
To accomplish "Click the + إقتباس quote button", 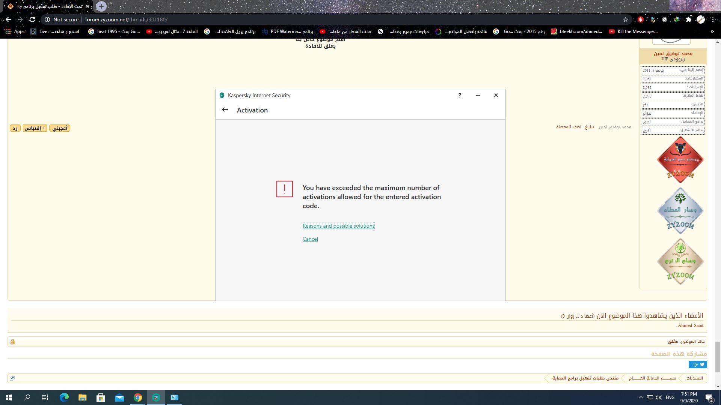I will point(35,128).
